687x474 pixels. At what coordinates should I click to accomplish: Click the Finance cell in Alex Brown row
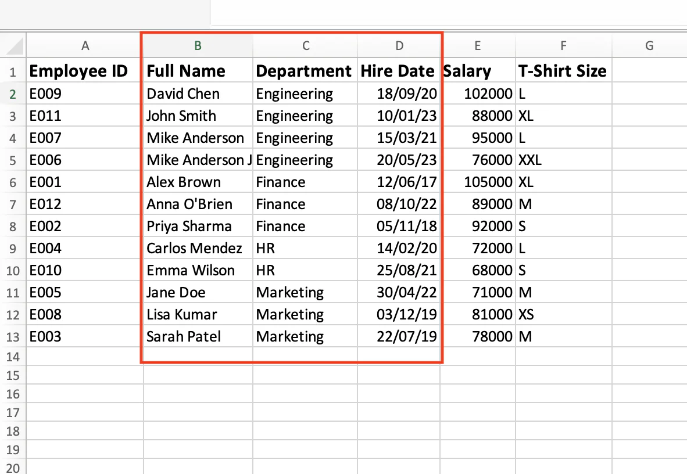[x=305, y=182]
